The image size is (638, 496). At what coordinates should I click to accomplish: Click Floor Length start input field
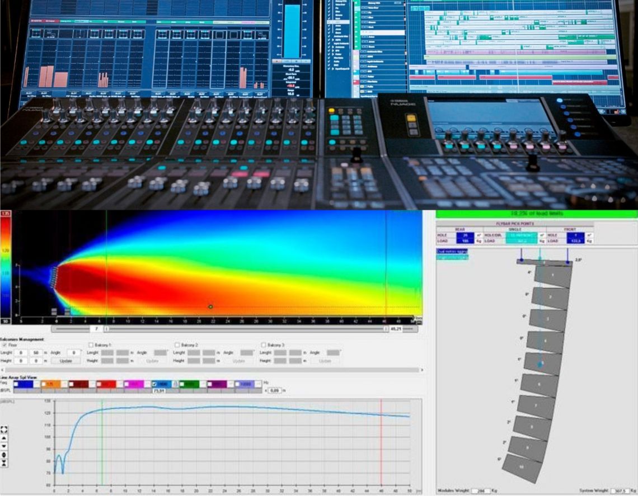pyautogui.click(x=21, y=352)
